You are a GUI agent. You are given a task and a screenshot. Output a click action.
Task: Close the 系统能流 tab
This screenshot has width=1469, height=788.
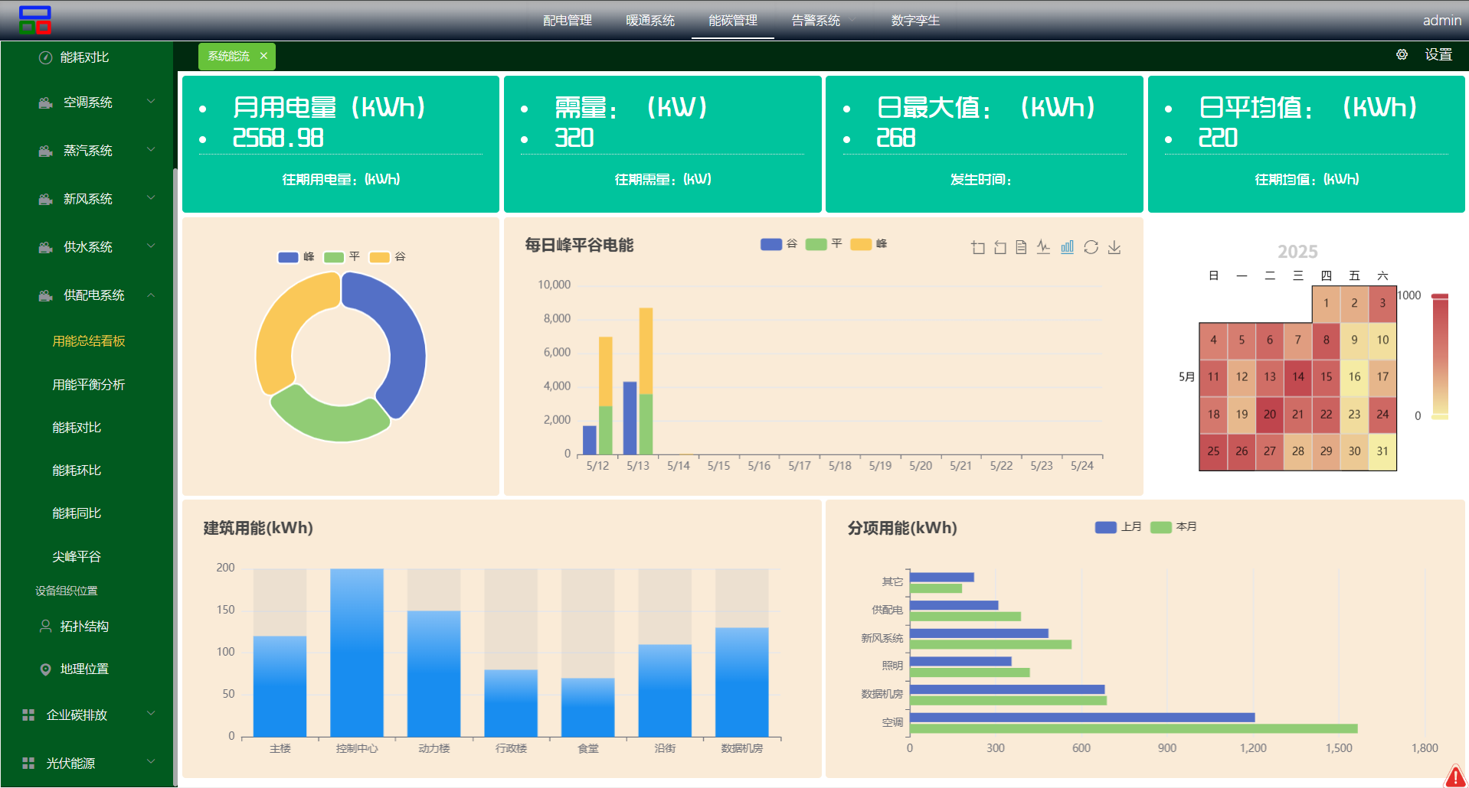click(x=263, y=56)
